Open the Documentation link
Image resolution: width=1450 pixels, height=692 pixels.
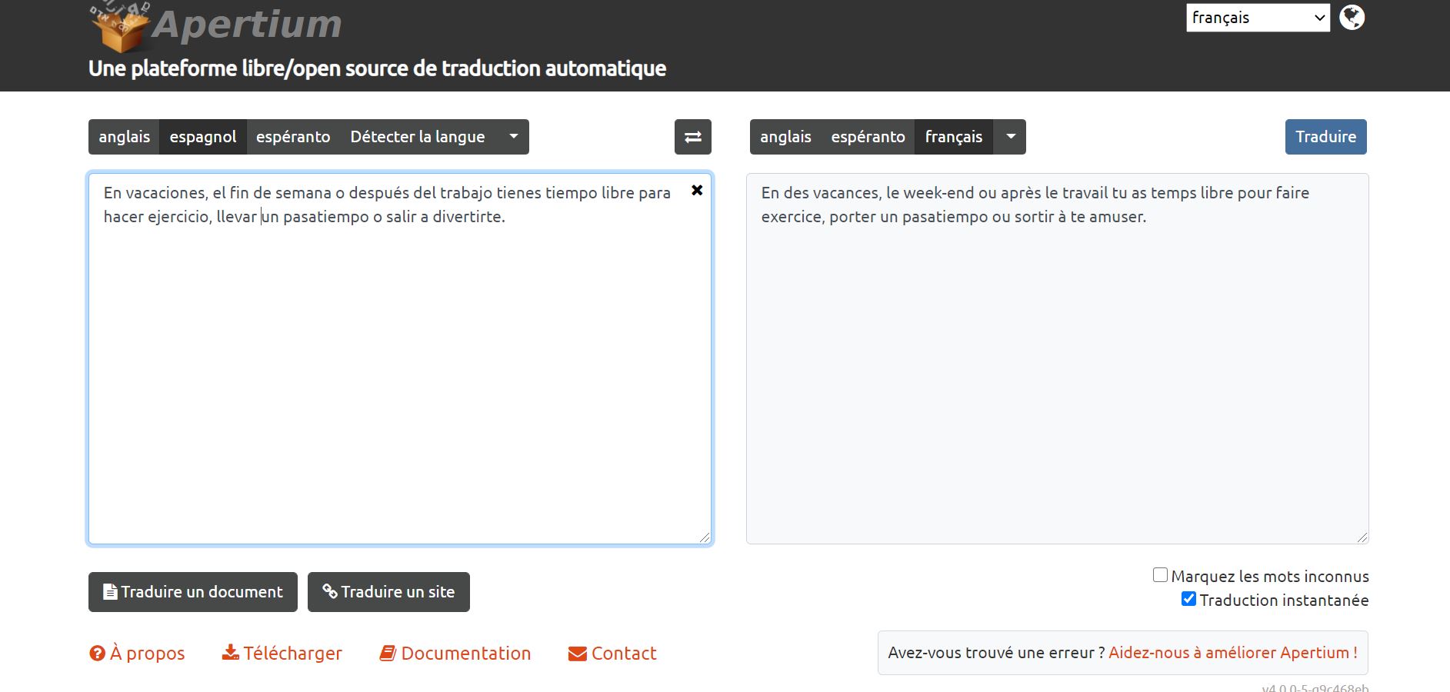tap(455, 654)
